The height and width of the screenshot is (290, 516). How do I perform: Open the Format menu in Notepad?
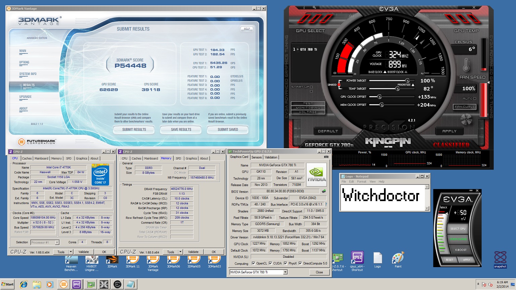pyautogui.click(x=361, y=182)
